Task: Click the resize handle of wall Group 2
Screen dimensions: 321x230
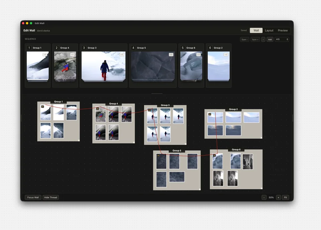Action: point(261,138)
